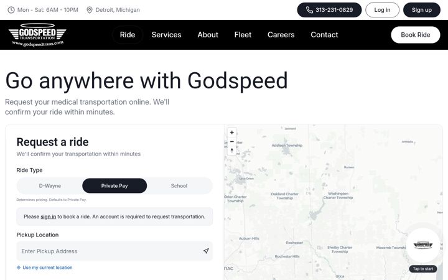Screen dimensions: 448x280
Task: Select Private Pay ride type
Action: click(114, 185)
